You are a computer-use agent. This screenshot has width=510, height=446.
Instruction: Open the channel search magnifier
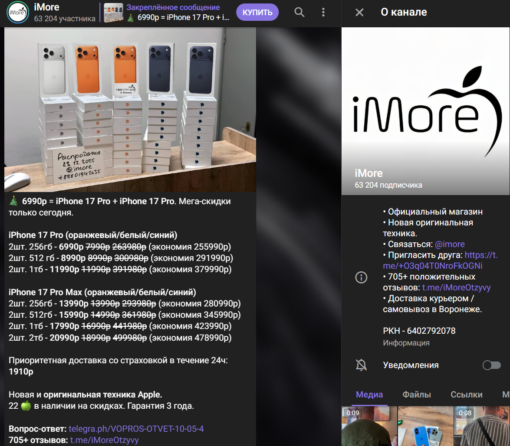point(299,12)
